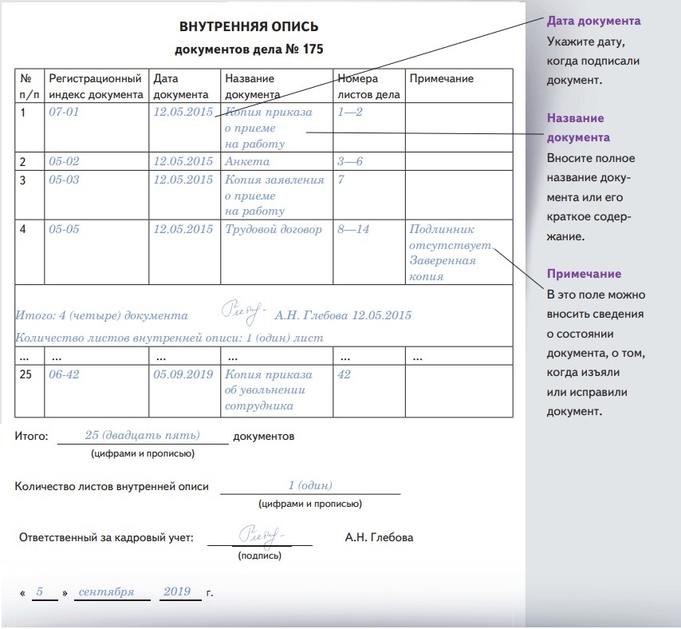The width and height of the screenshot is (681, 629).
Task: Click the signature above the '(подпись)' label
Action: 261,532
